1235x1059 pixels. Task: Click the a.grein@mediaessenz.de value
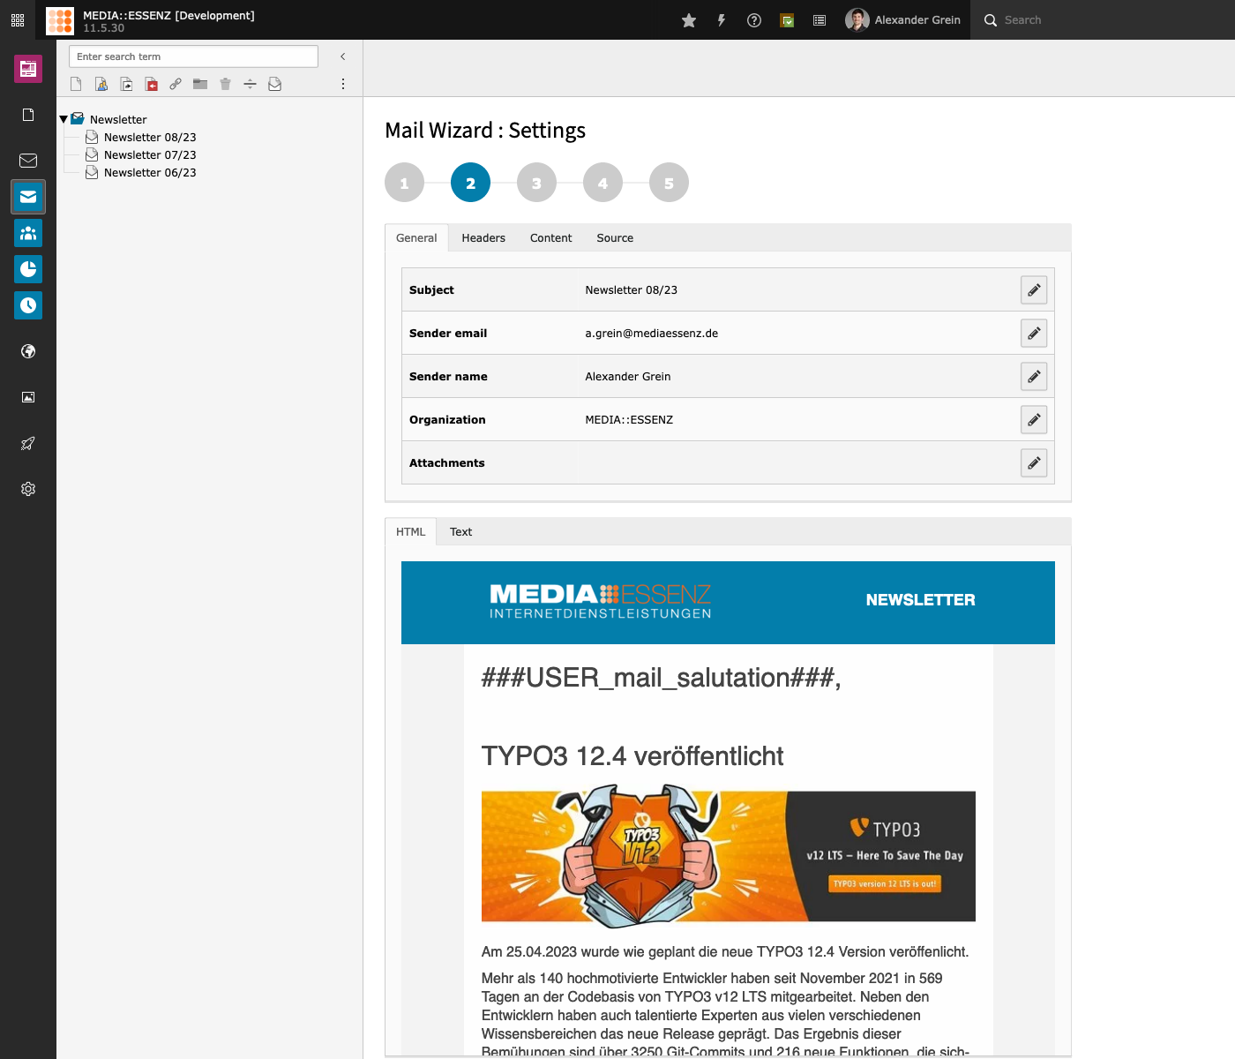tap(651, 333)
